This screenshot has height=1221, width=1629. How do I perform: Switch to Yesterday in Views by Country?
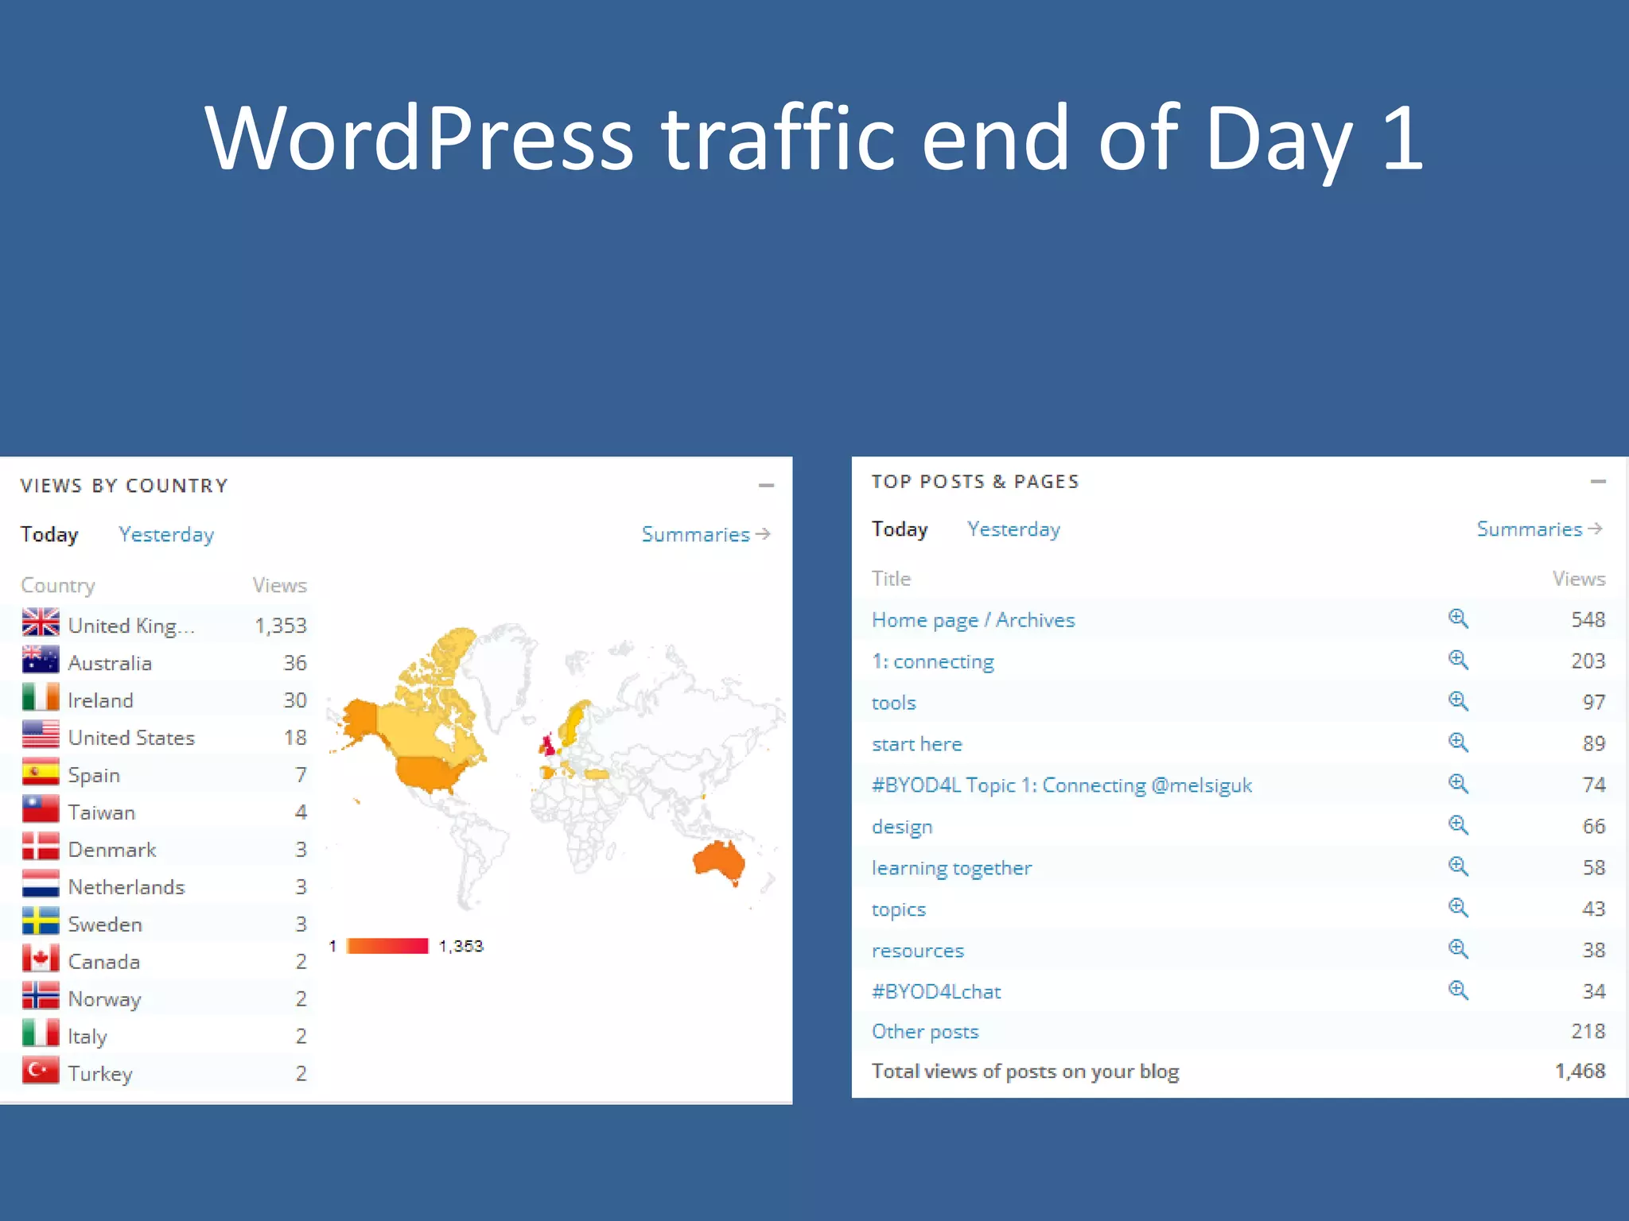[166, 534]
